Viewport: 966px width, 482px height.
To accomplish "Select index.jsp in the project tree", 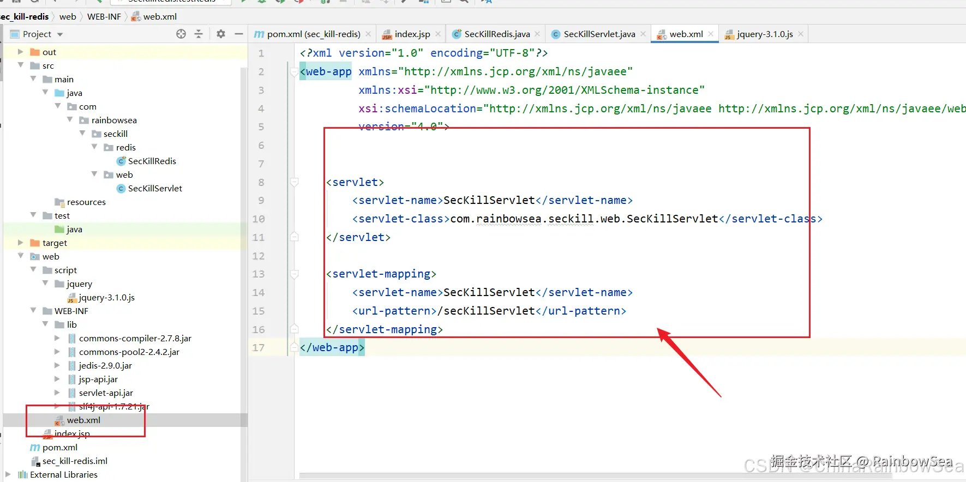I will tap(67, 433).
